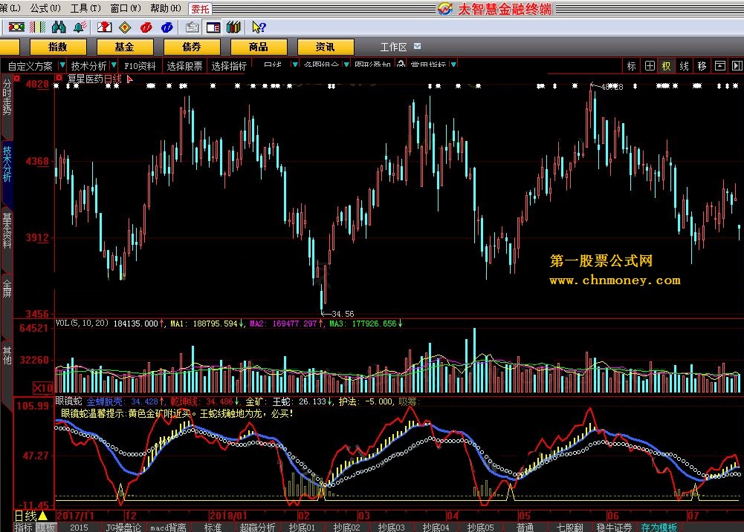Open the 公式(U) menu

click(45, 8)
